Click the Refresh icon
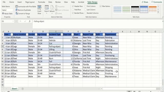 (52, 7)
